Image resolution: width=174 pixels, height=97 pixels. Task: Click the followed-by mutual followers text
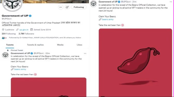point(45,38)
